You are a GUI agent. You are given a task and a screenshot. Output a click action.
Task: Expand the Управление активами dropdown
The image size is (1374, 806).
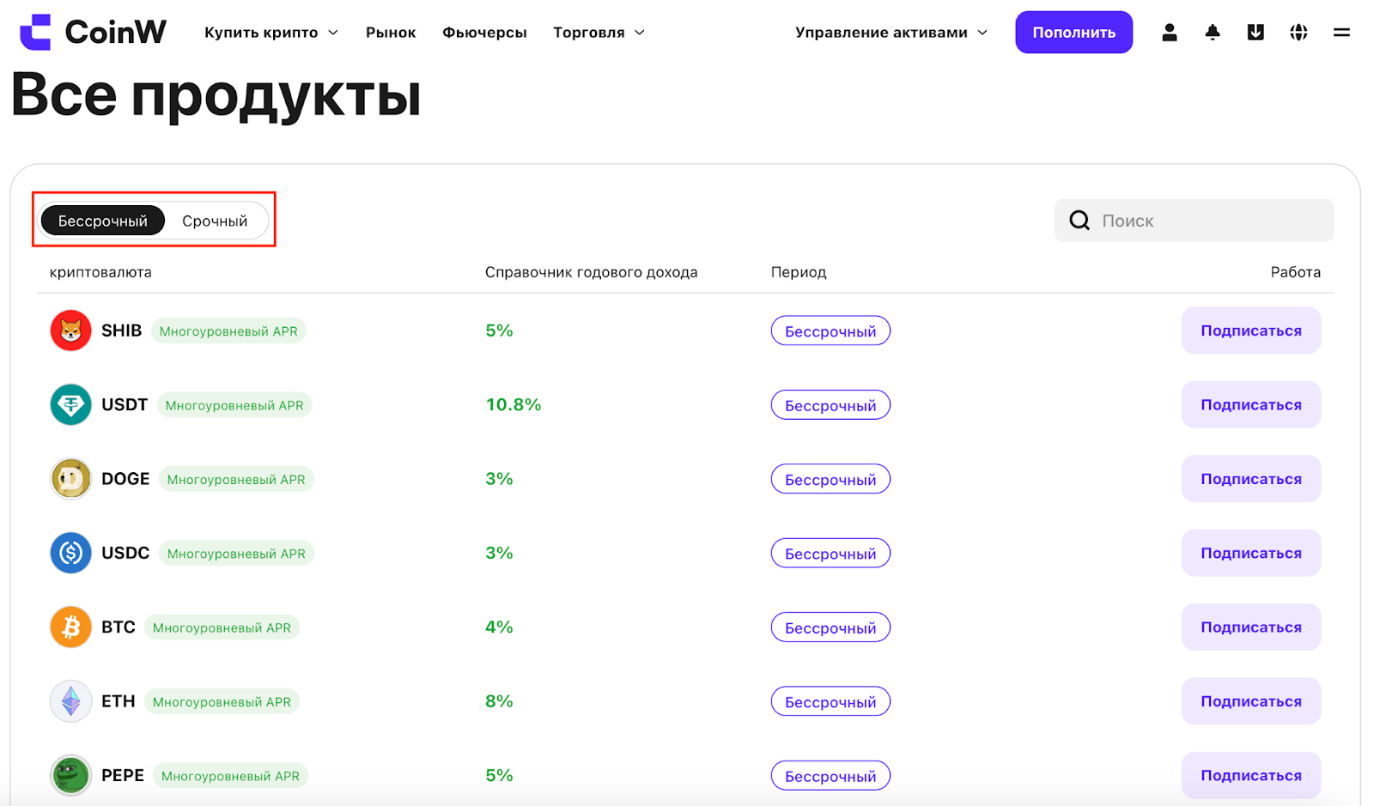point(891,33)
